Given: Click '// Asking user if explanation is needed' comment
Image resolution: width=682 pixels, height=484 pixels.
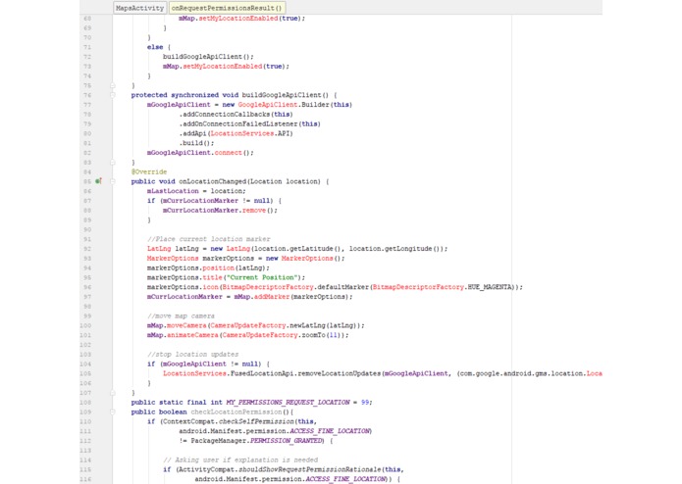Looking at the screenshot, I should click(x=240, y=460).
